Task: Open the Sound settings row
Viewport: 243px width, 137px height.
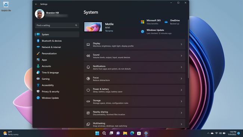Action: click(135, 56)
